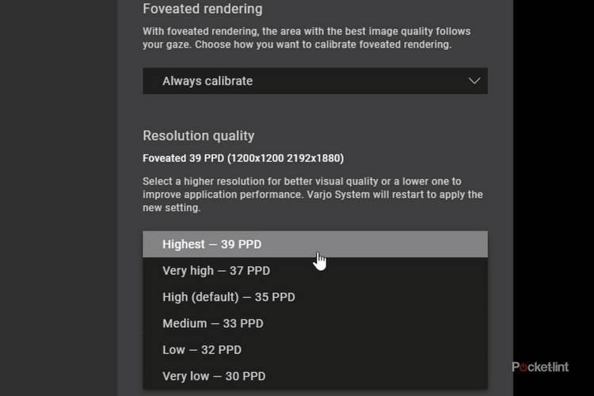Click the 'Resolution quality' section heading
Screen dimensions: 594x396
[x=198, y=135]
